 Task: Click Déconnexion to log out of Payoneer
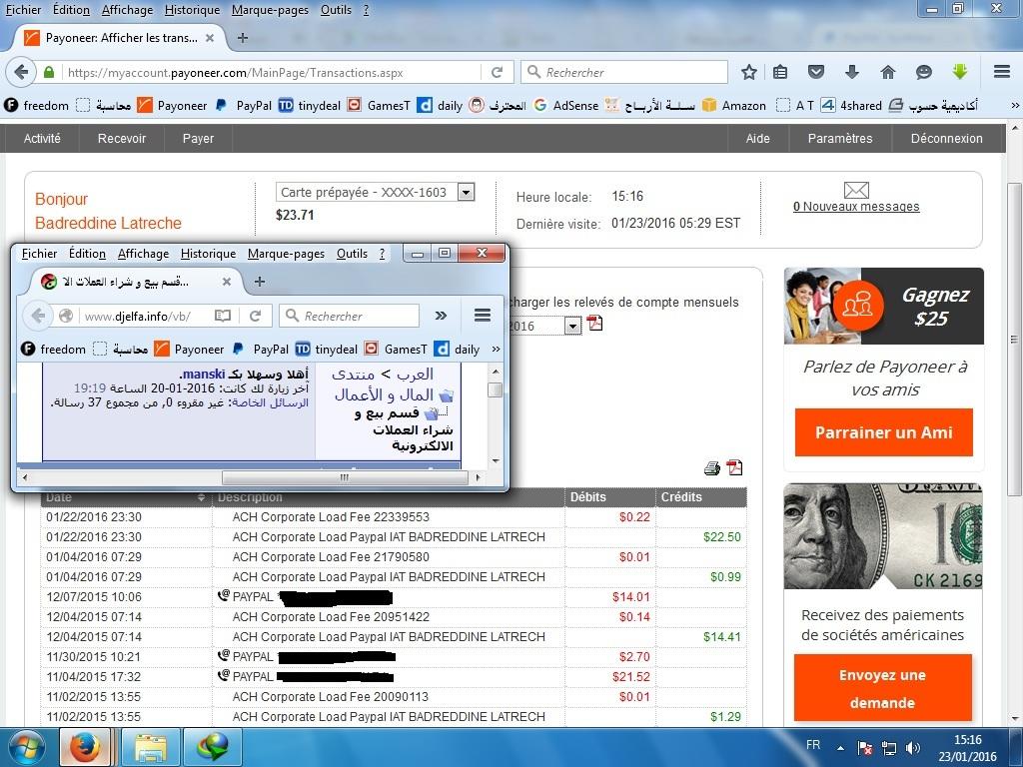point(947,138)
